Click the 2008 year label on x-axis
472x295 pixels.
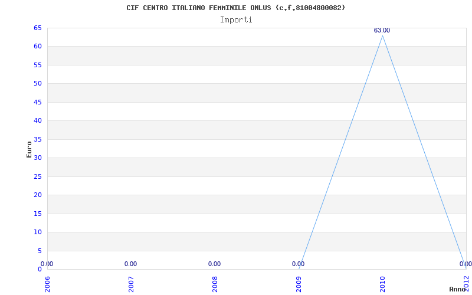(x=215, y=284)
